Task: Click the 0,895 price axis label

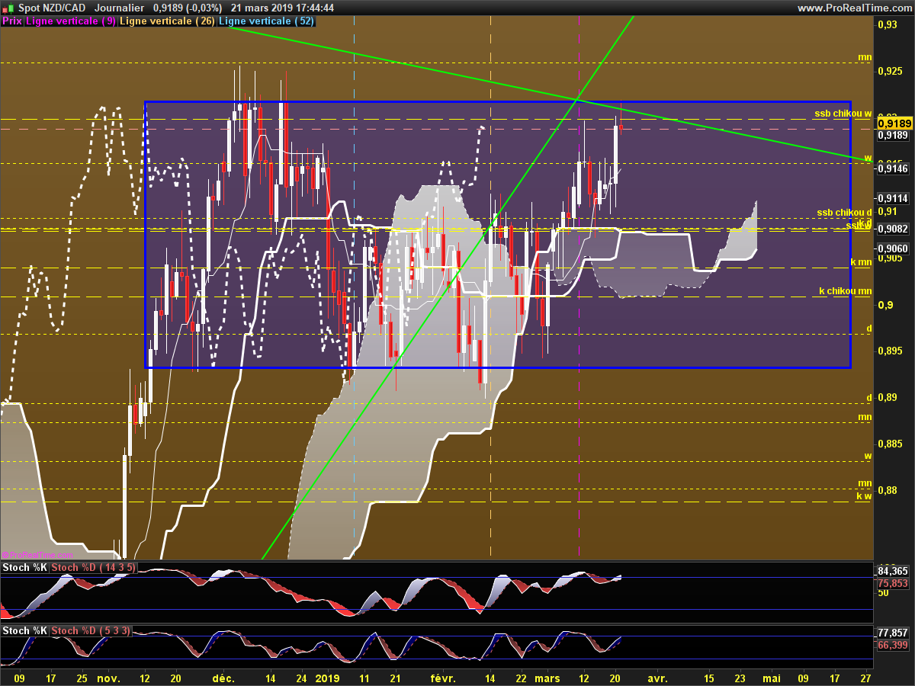Action: 891,351
